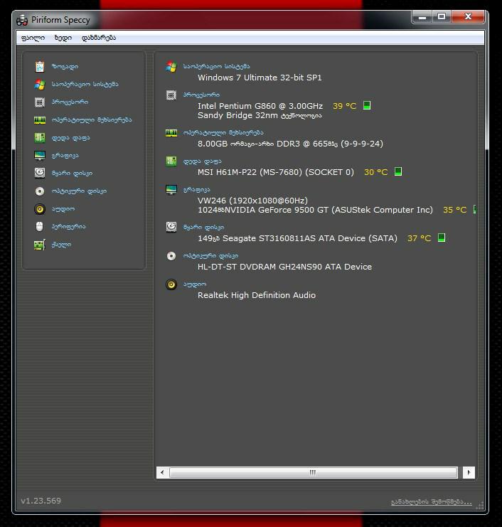Open the ხედი (View) menu
Screen dimensions: 502x527
63,38
